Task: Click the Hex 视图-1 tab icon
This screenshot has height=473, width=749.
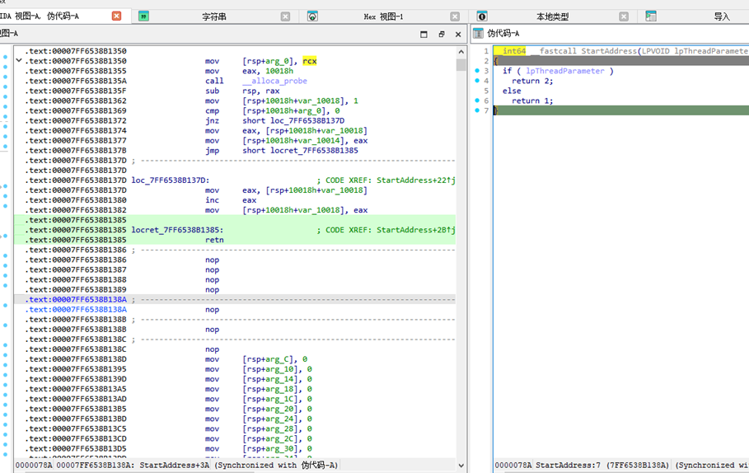Action: coord(312,16)
